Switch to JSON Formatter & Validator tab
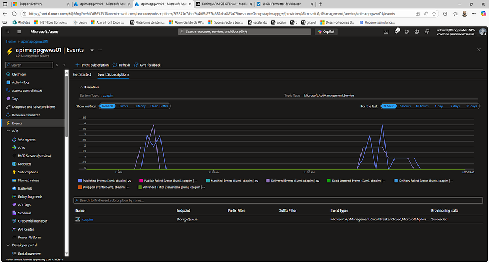Screen dimensions: 489x263 click(x=284, y=4)
